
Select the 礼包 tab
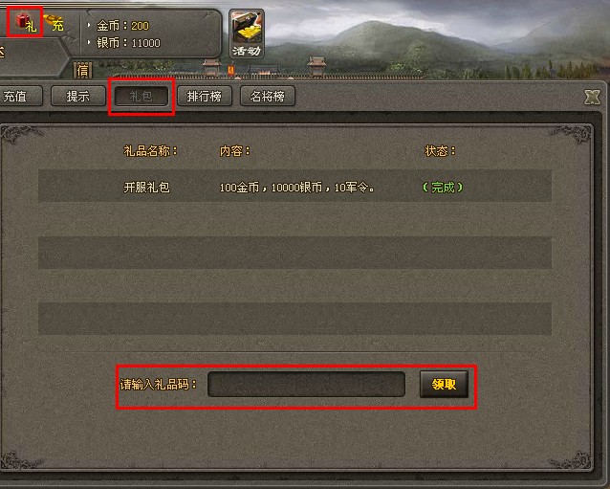pyautogui.click(x=142, y=96)
